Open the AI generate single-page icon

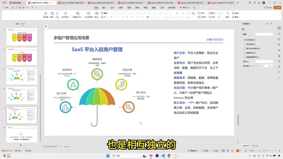coord(88,13)
